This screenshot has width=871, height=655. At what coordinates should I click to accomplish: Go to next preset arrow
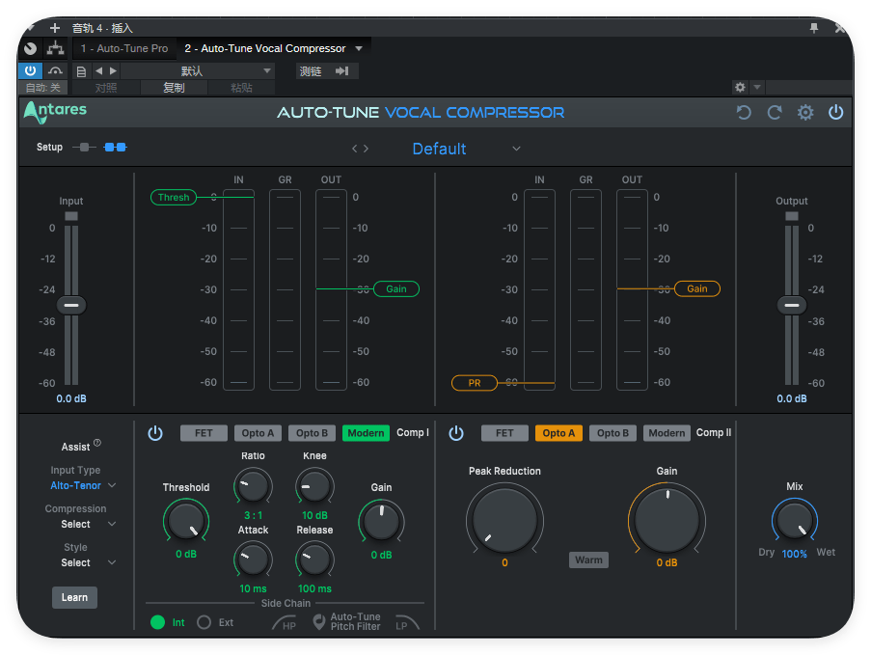366,149
